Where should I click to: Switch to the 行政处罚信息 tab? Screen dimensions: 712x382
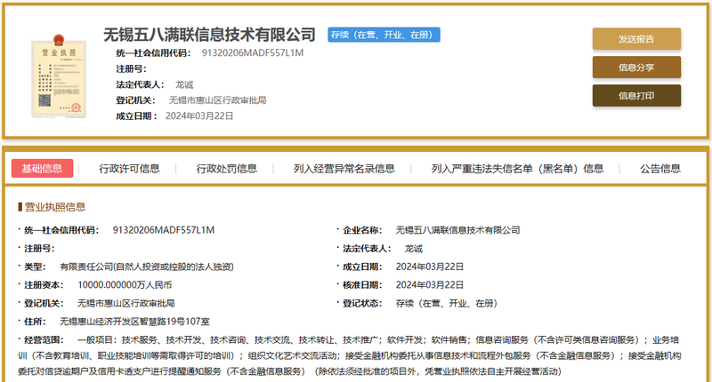point(227,169)
